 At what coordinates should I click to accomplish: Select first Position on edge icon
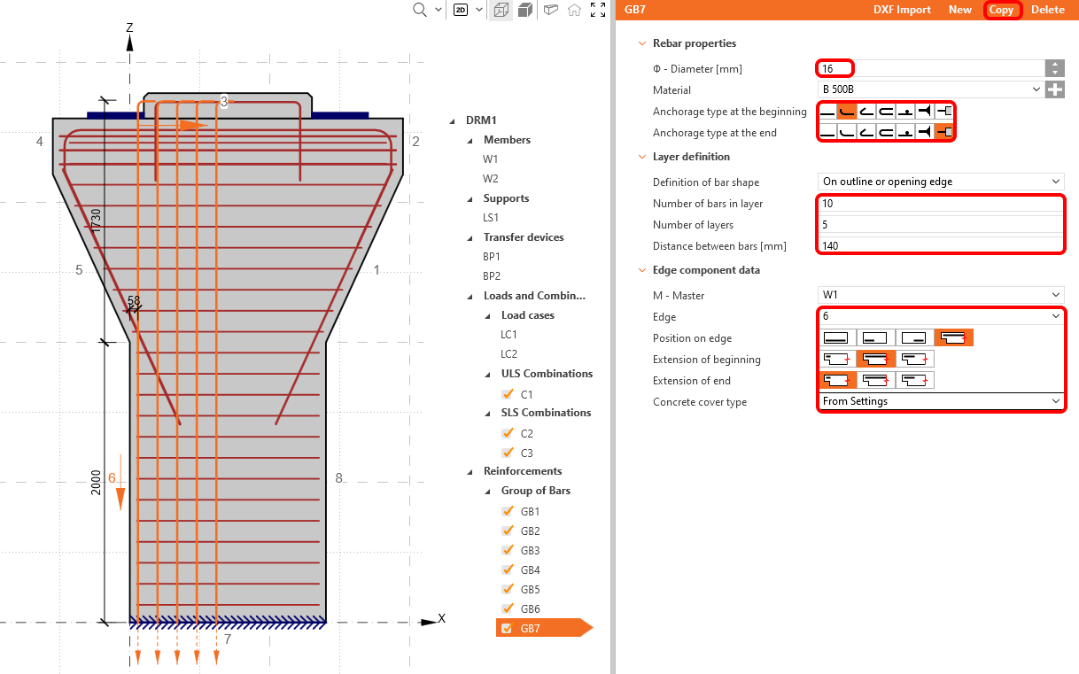coord(835,337)
